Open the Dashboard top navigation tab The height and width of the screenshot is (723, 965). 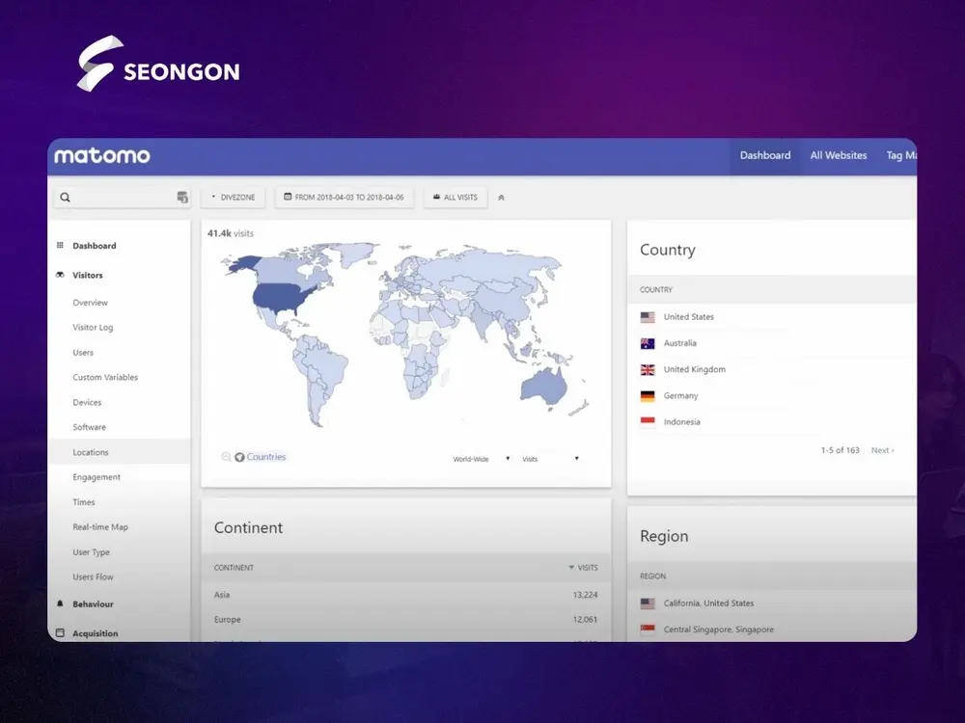coord(765,155)
